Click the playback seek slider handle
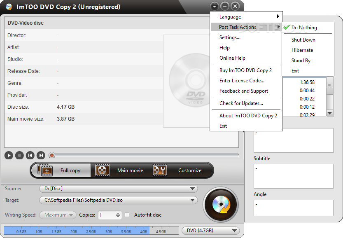 [x=52, y=155]
